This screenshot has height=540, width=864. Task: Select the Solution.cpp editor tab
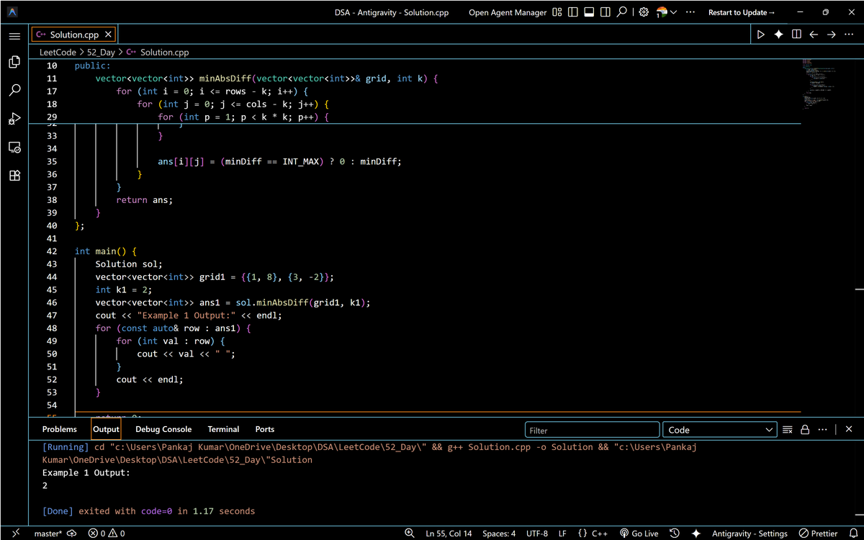pos(73,35)
